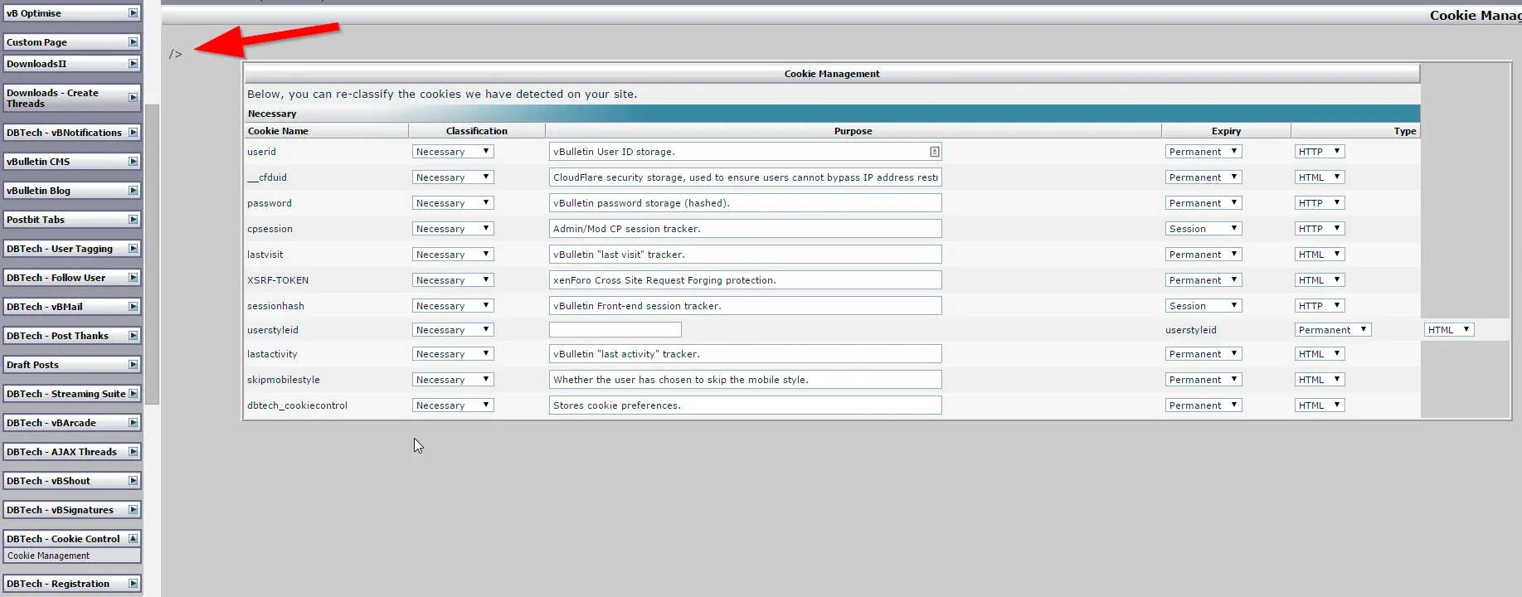The image size is (1522, 597).
Task: Open Classification dropdown for userstyleid
Action: point(453,330)
